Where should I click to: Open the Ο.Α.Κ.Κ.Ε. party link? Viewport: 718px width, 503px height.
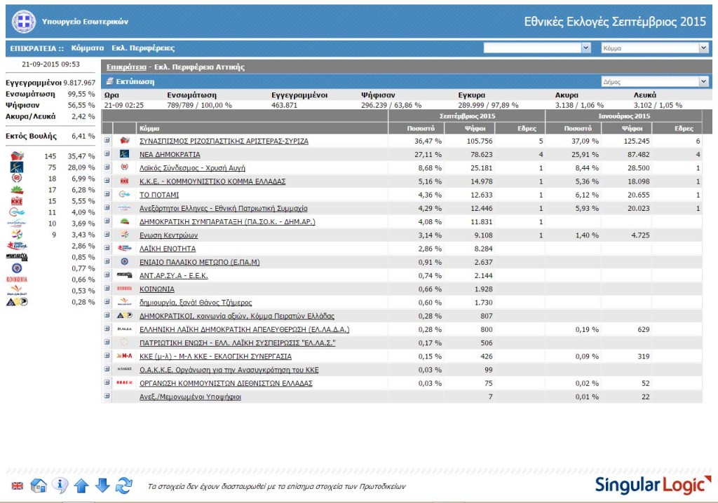[x=229, y=370]
